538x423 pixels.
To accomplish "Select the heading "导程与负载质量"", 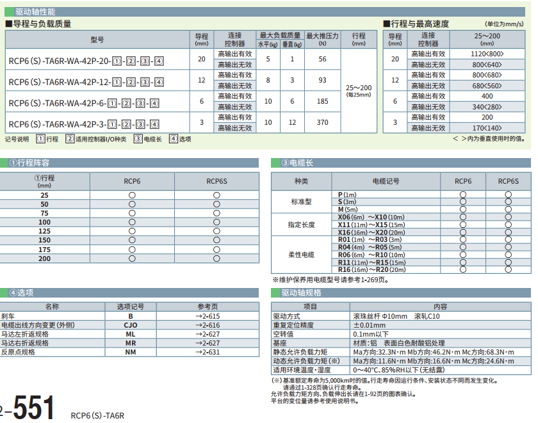I will click(x=38, y=24).
